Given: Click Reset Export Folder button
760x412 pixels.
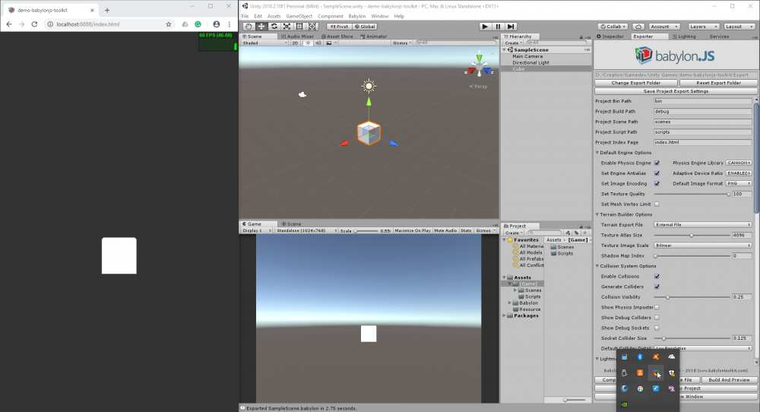Looking at the screenshot, I should [718, 83].
